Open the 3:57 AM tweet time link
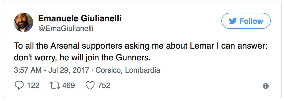Viewport: 284px width, 101px height. click(28, 70)
